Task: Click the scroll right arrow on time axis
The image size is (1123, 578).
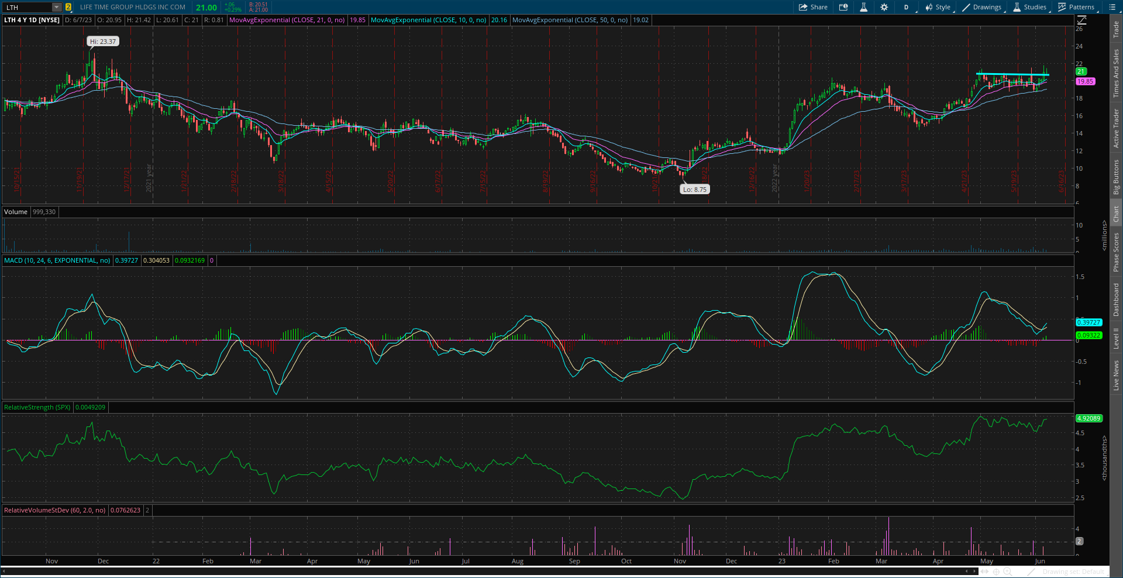Action: (x=974, y=572)
